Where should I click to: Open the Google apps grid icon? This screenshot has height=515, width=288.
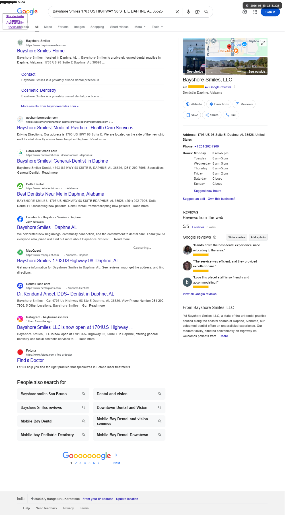click(x=255, y=12)
